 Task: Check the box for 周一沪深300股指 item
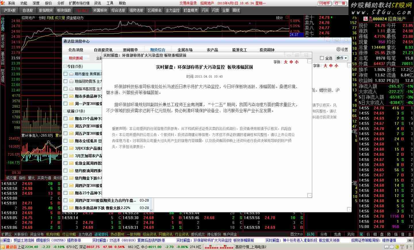pyautogui.click(x=66, y=104)
